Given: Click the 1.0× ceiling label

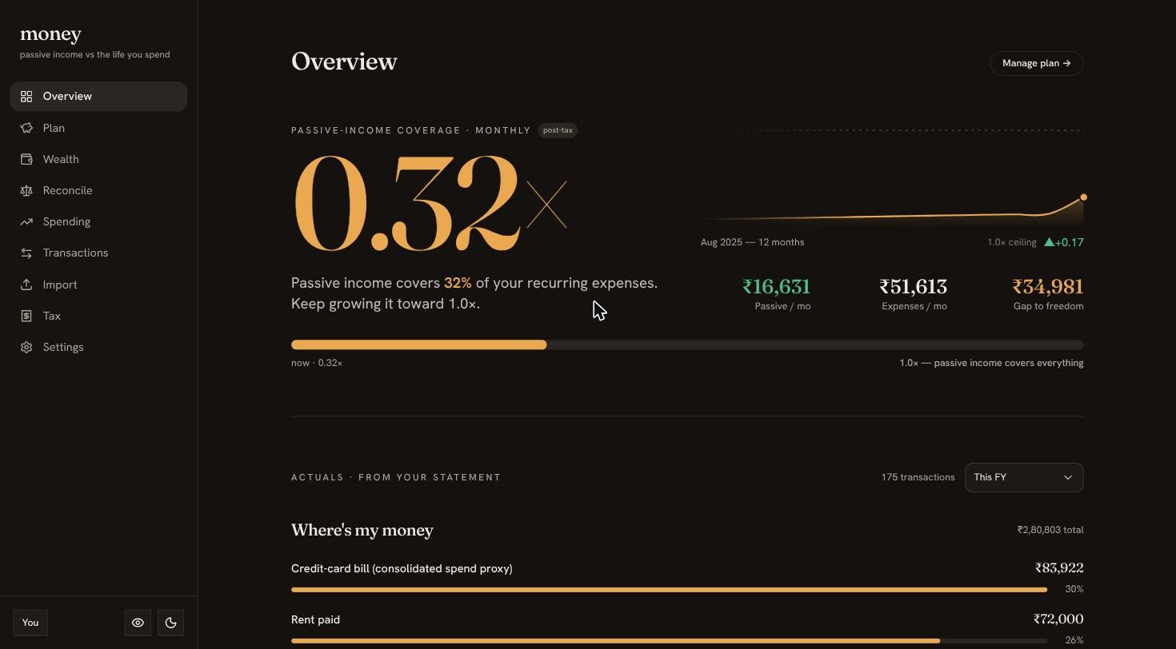Looking at the screenshot, I should tap(1012, 242).
